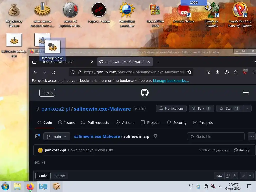Image resolution: width=256 pixels, height=192 pixels.
Task: Copy file path with the copy icon
Action: click(155, 136)
